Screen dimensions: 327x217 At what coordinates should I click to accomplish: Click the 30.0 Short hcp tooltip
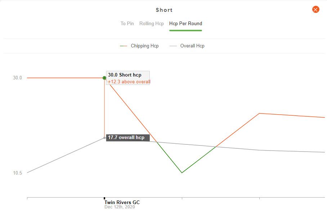(x=128, y=78)
